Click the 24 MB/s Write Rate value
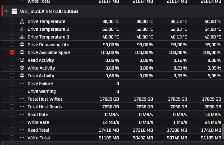Screen dimensions: 224x145 (x=213, y=122)
